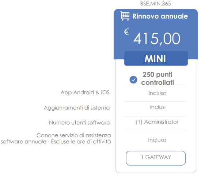Click the blue checkmark circle icon
This screenshot has height=182, width=201.
pyautogui.click(x=133, y=80)
